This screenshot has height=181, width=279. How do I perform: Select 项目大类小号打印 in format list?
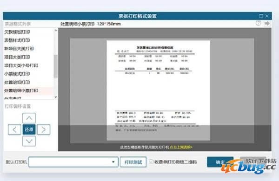pos(21,65)
